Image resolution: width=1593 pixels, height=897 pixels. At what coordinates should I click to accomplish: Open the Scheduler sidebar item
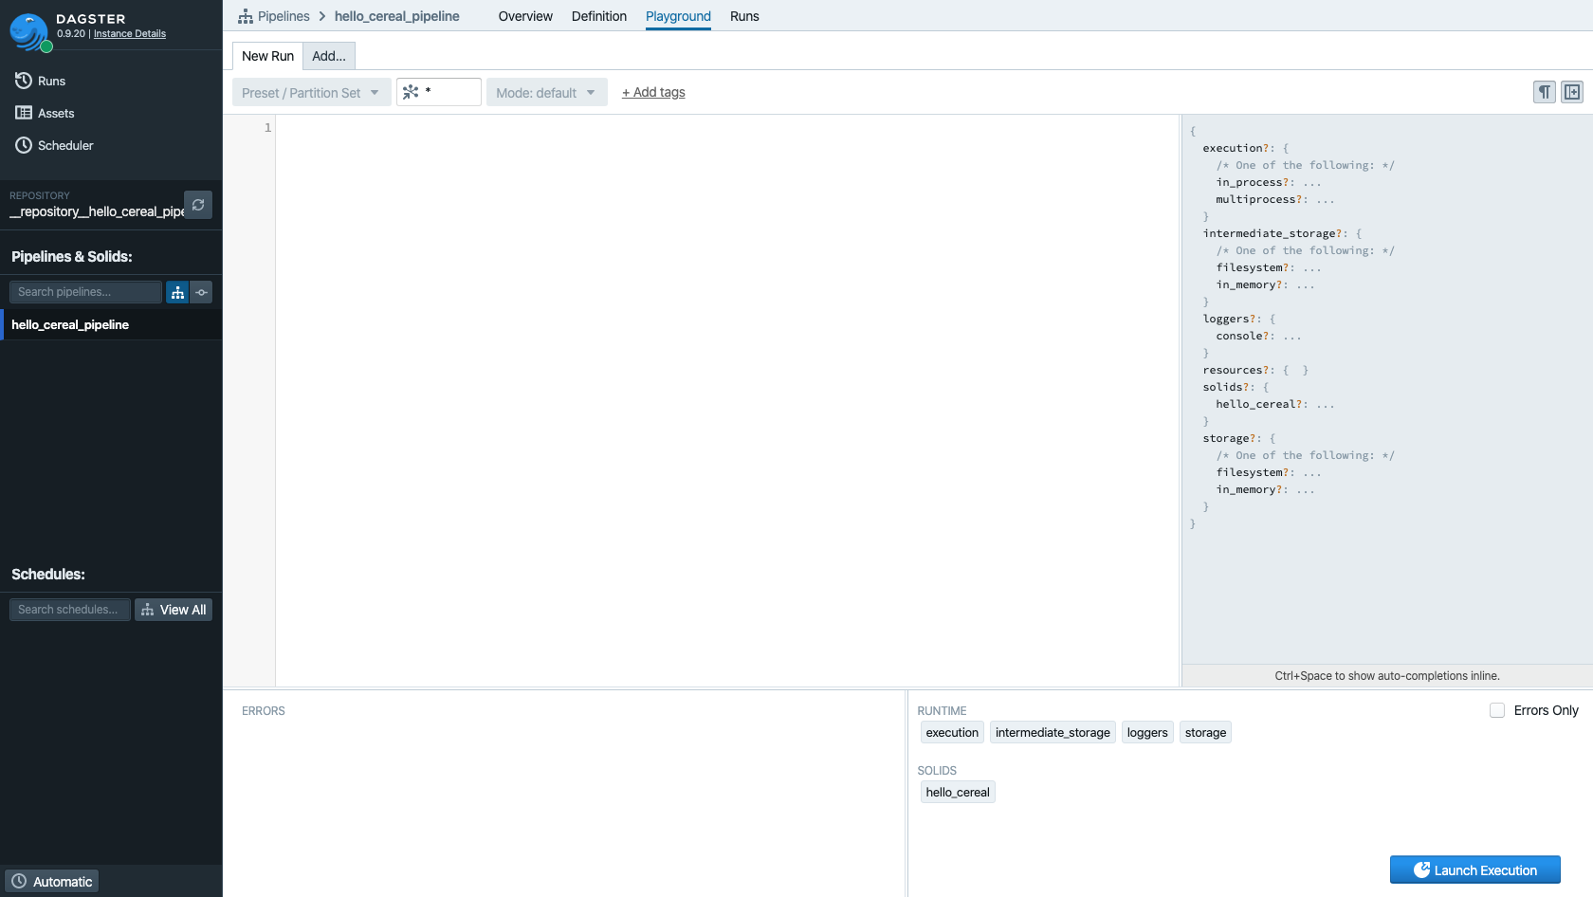[54, 145]
